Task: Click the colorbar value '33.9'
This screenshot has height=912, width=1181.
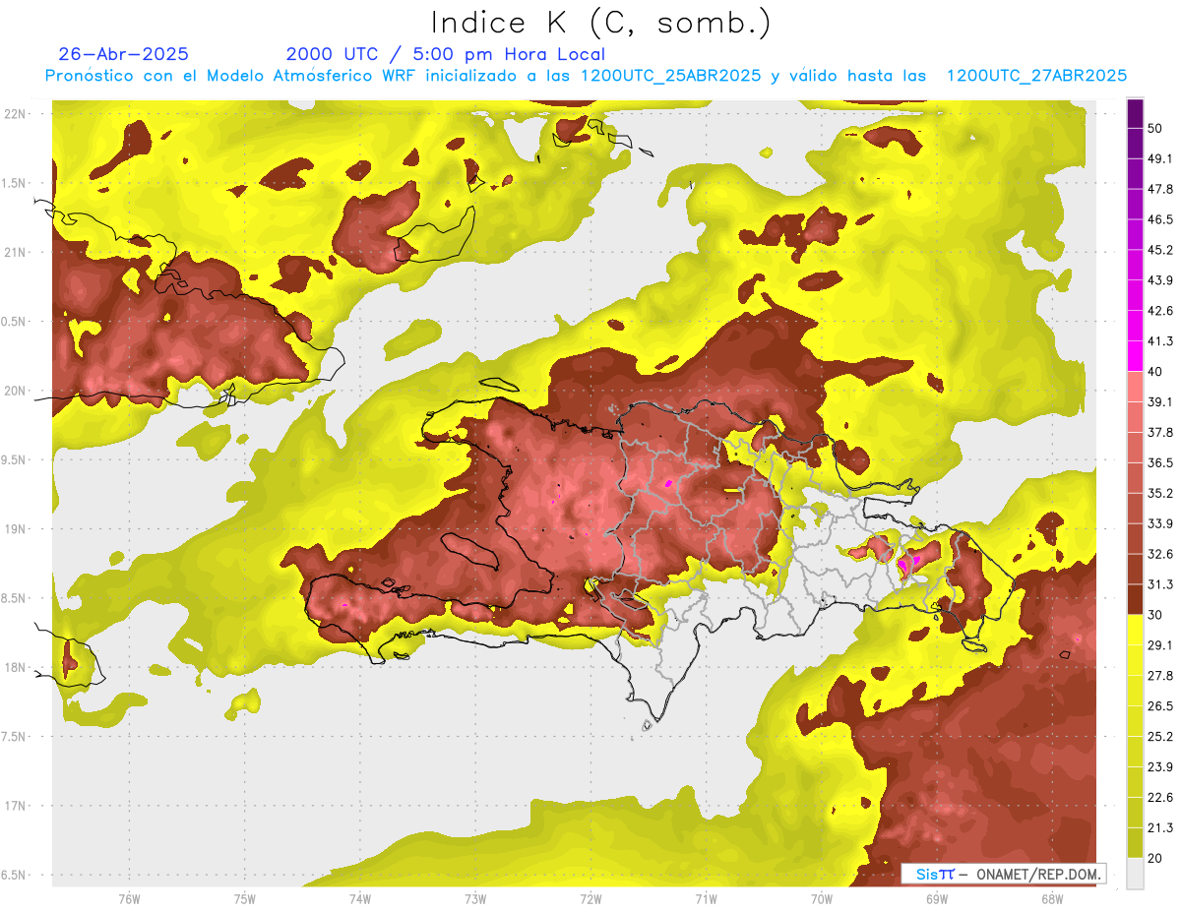Action: coord(1160,523)
